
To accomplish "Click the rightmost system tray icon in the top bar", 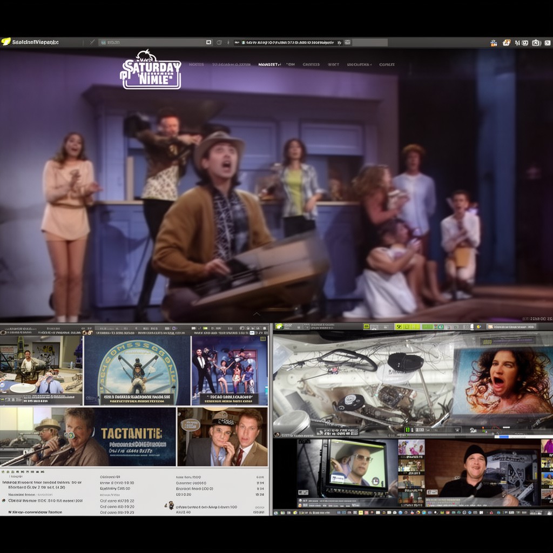I will coord(548,43).
